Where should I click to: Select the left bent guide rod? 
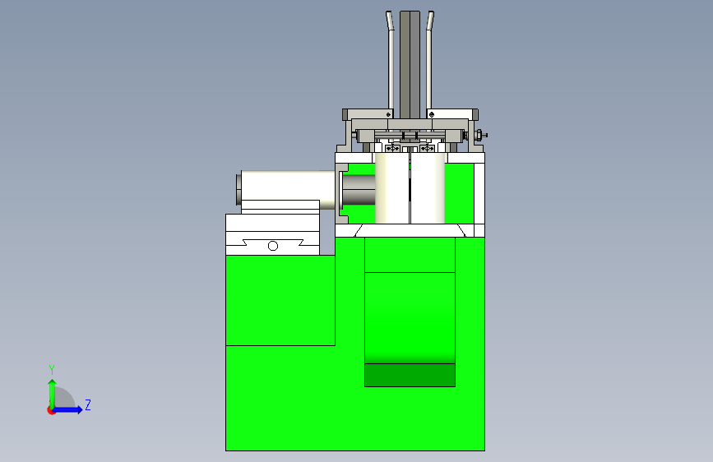tap(391, 62)
